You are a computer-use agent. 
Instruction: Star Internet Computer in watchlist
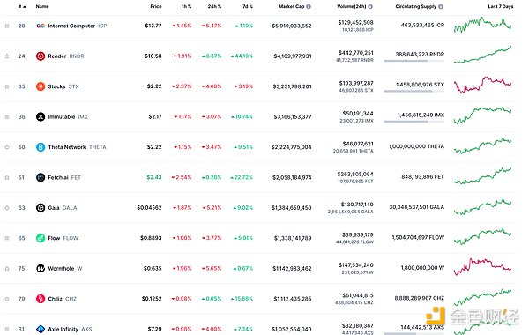click(x=7, y=26)
